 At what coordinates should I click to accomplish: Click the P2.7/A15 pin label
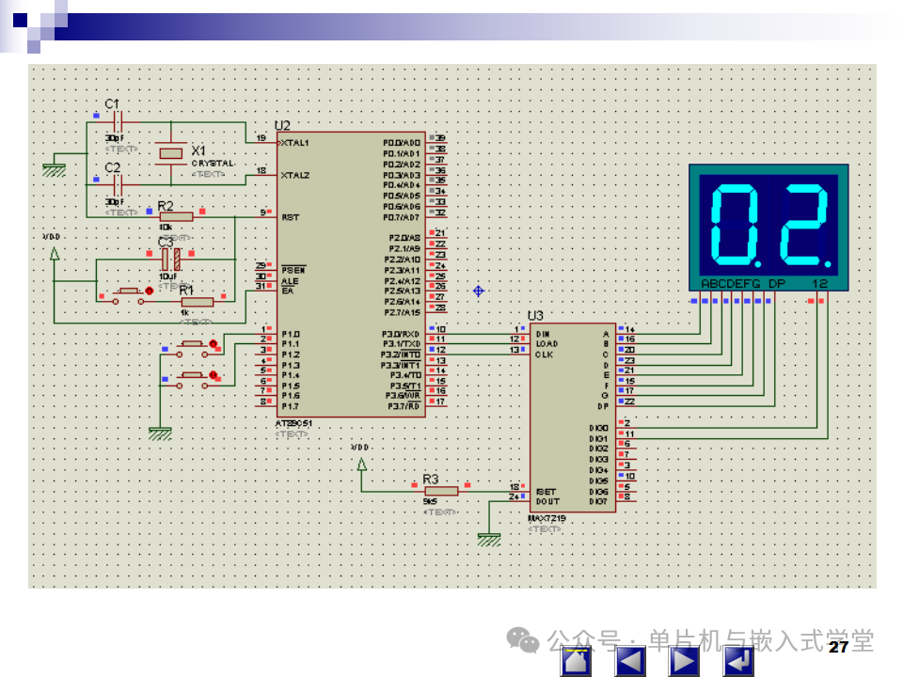click(x=402, y=312)
